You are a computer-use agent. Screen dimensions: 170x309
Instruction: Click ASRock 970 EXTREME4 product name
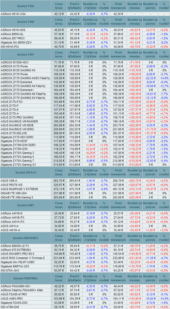click(x=16, y=250)
